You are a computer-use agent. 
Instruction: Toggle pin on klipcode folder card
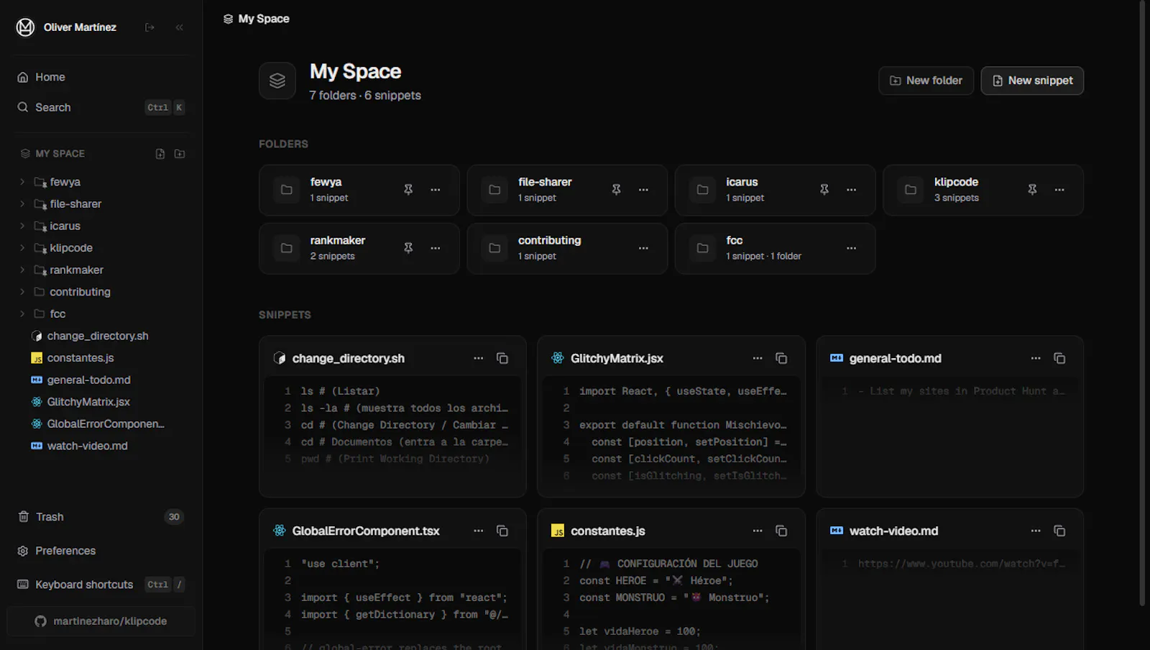[1032, 190]
